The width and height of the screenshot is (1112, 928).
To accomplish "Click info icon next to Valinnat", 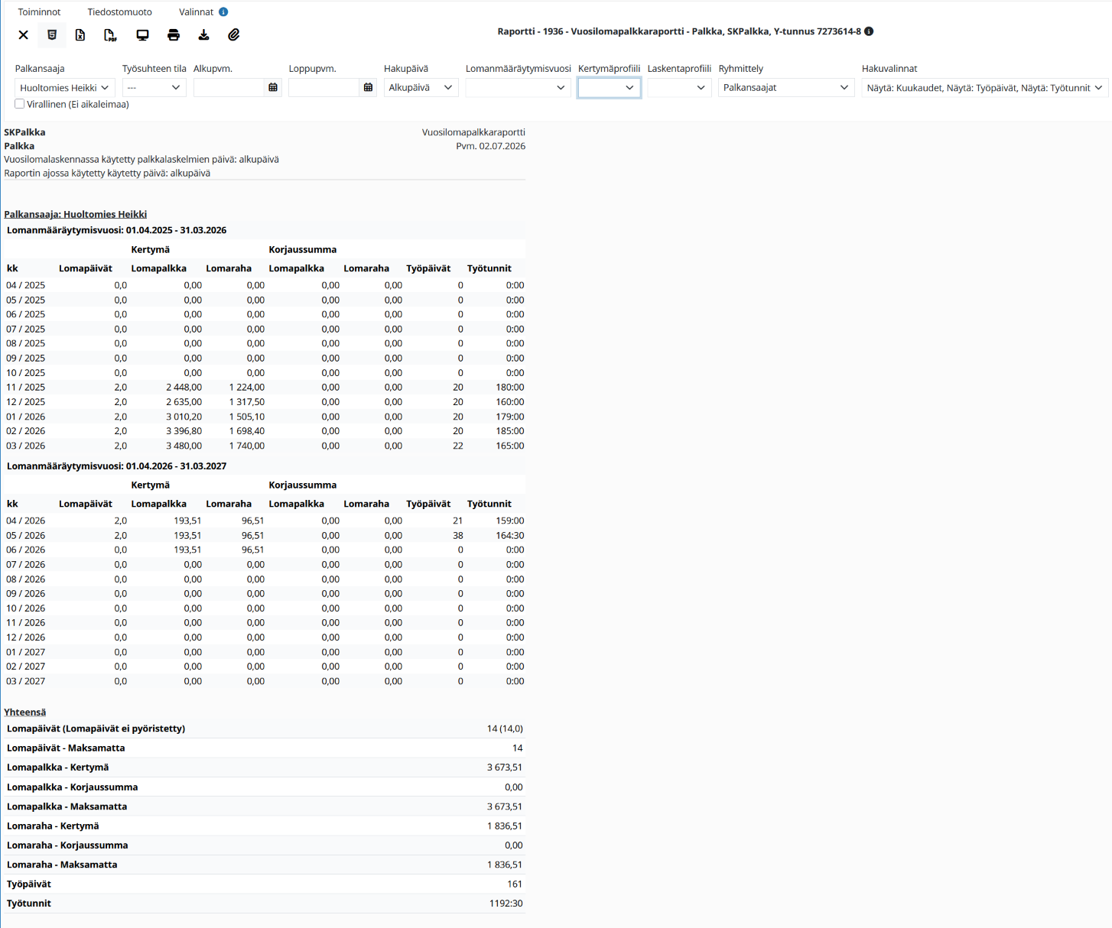I will coord(223,12).
